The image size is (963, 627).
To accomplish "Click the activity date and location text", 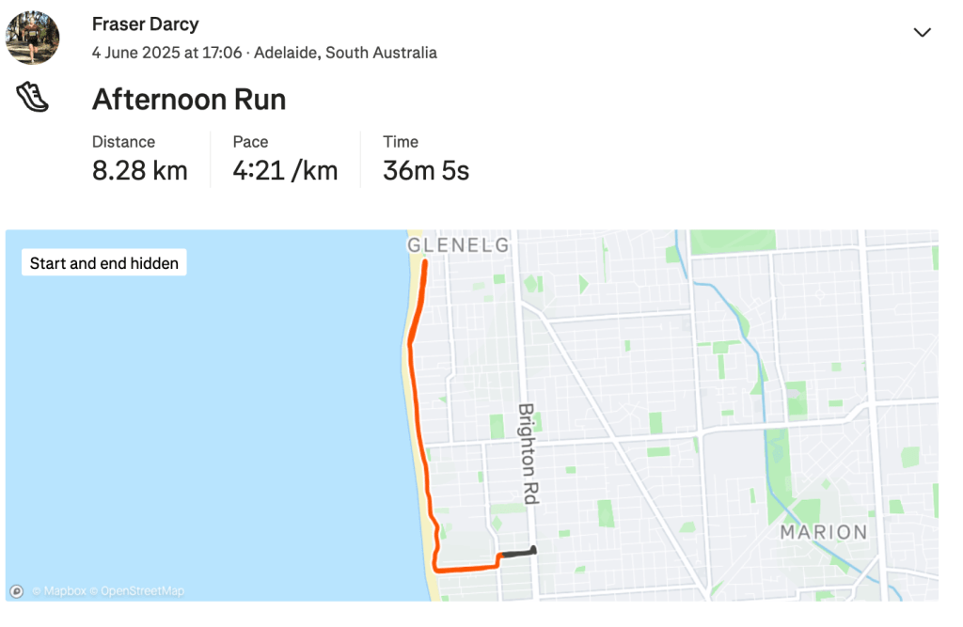I will [x=264, y=53].
